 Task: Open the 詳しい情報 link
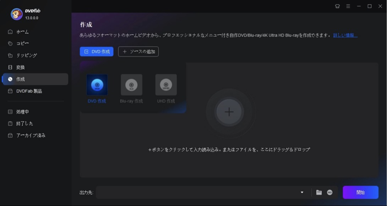[345, 35]
